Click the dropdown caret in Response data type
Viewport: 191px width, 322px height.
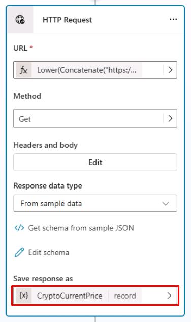tap(166, 203)
